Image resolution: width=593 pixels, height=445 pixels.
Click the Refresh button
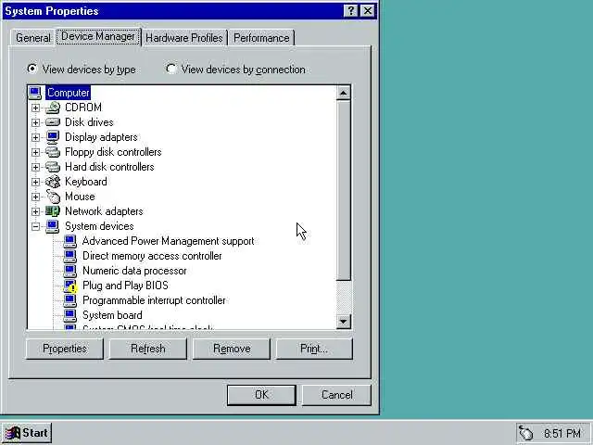pyautogui.click(x=148, y=349)
